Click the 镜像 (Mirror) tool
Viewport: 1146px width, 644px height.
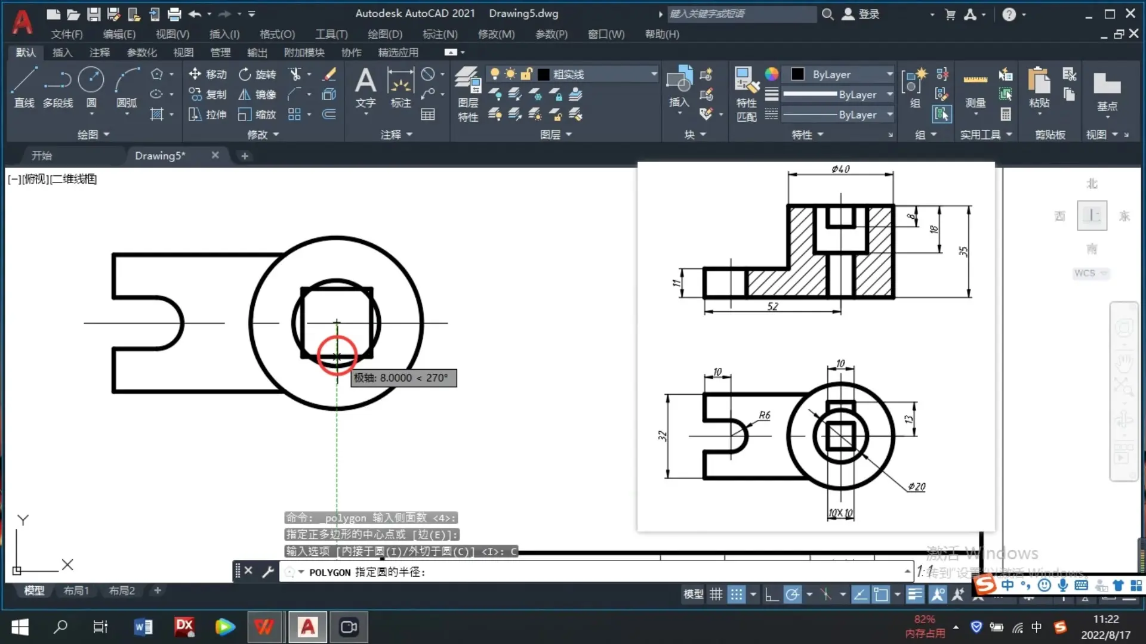point(257,94)
